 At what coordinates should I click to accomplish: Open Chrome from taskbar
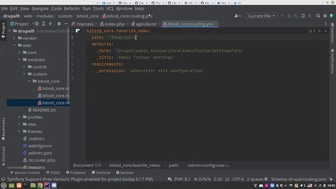[40, 185]
